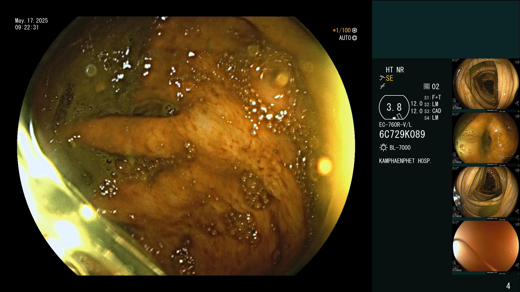520x292 pixels.
Task: Click the S2: LM switch assignment
Action: point(431,104)
